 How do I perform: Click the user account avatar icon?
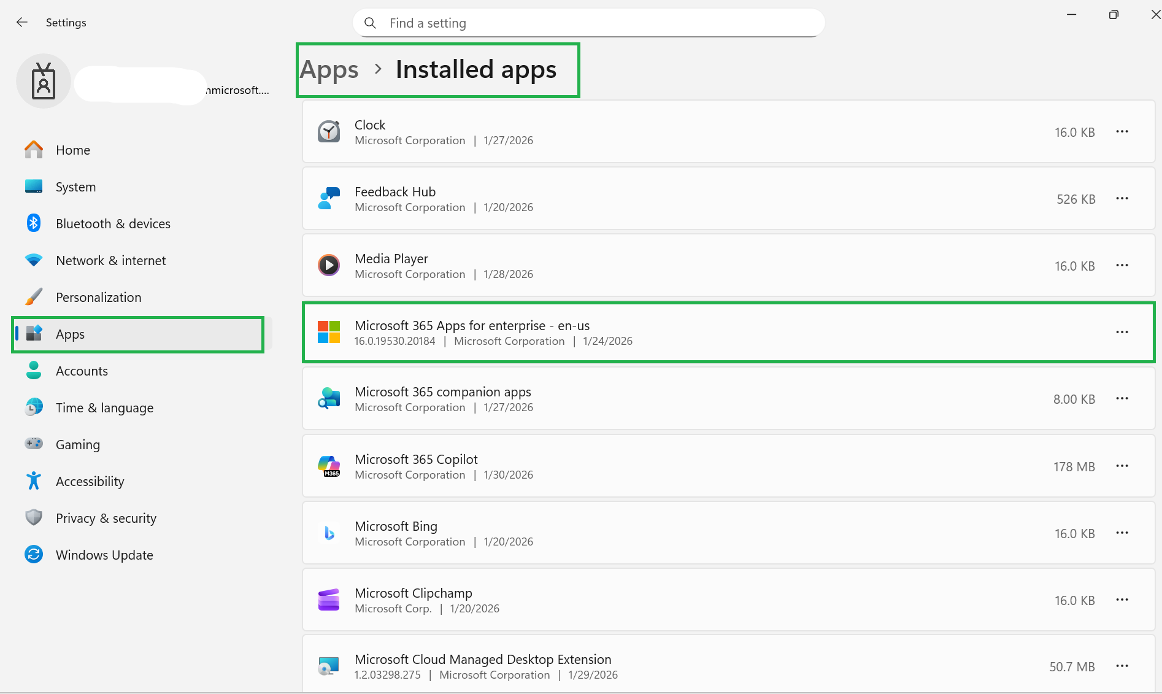44,81
